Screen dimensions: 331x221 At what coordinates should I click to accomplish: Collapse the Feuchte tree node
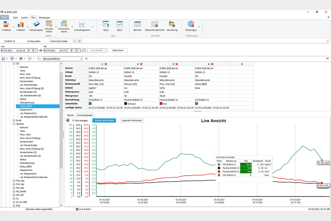tap(14, 124)
